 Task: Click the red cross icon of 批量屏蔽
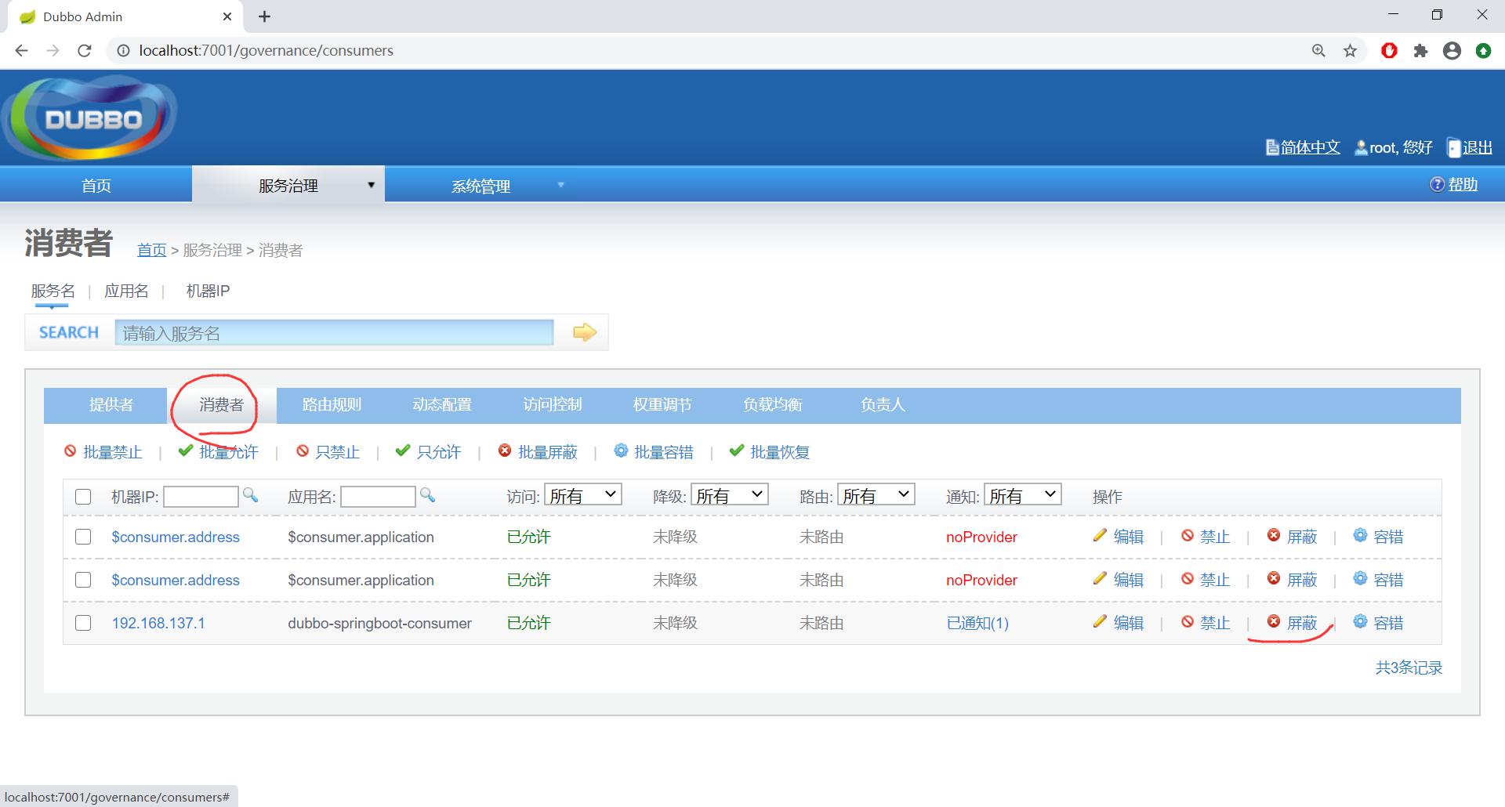(505, 451)
